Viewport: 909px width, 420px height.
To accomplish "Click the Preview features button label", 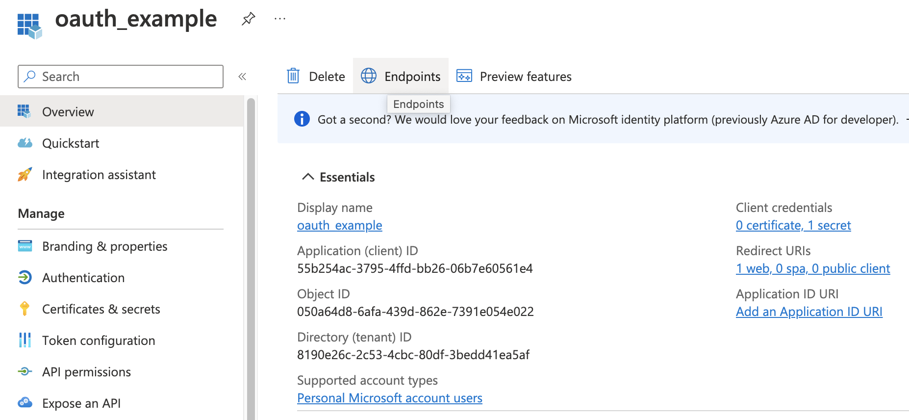I will coord(526,77).
